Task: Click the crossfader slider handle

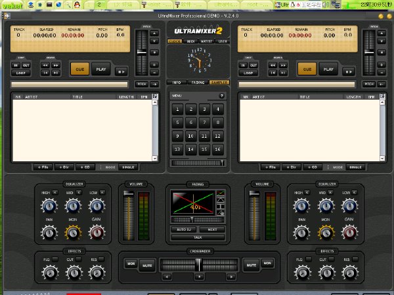Action: [x=199, y=264]
